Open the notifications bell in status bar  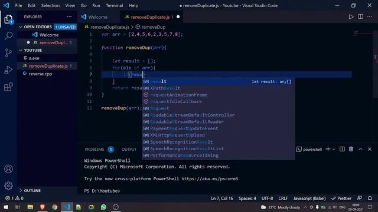tap(370, 198)
